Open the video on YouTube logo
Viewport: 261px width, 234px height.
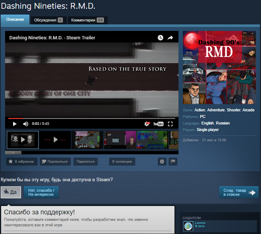point(158,124)
